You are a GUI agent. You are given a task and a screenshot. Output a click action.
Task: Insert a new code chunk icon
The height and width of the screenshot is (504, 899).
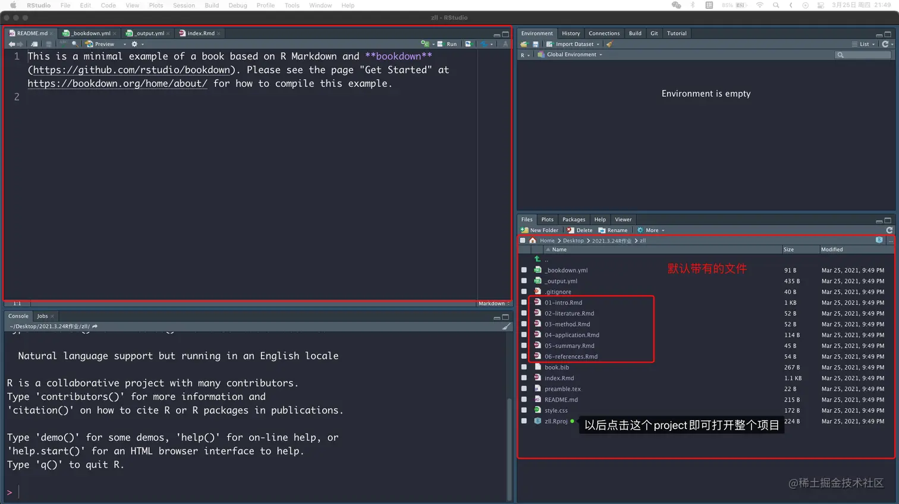425,44
